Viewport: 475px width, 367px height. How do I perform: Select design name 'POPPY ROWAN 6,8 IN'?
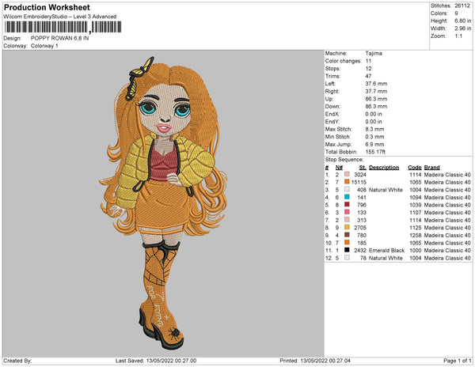click(x=59, y=39)
